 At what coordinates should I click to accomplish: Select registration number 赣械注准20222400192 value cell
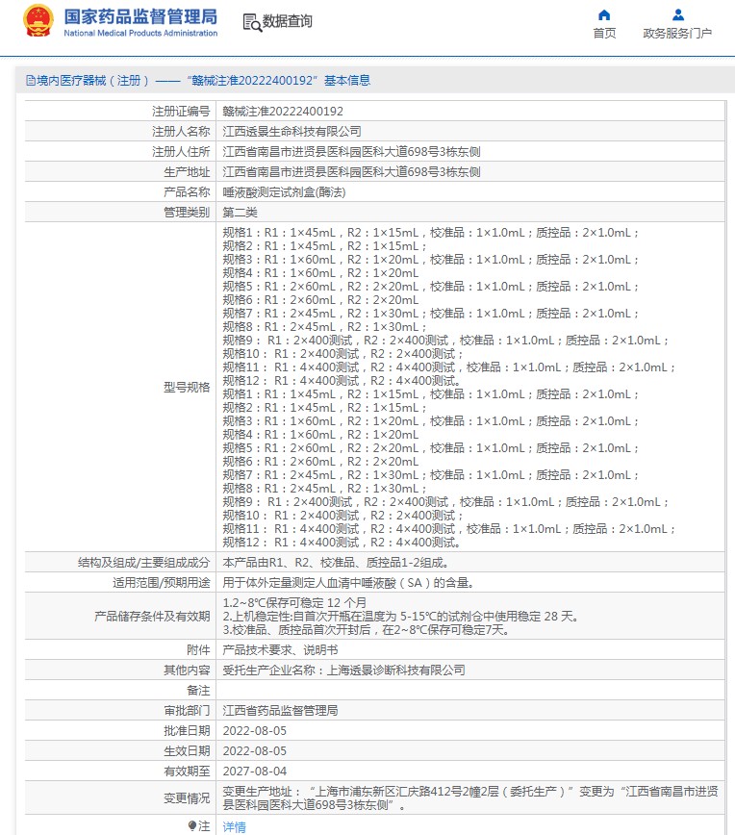(470, 112)
